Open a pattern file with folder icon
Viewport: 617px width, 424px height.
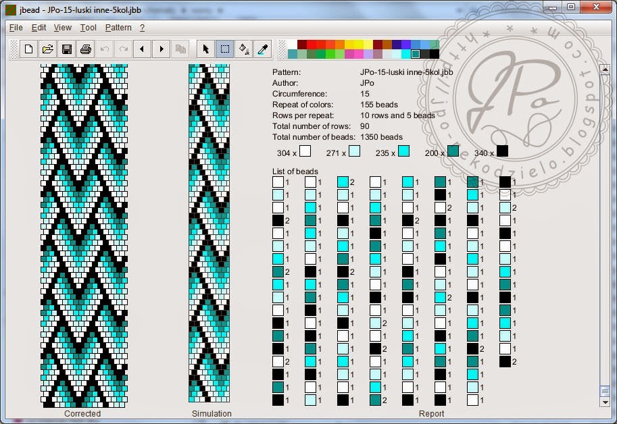47,49
